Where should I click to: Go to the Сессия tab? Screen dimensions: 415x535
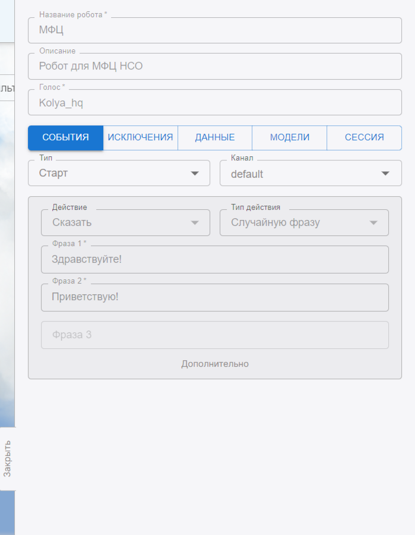pos(364,137)
